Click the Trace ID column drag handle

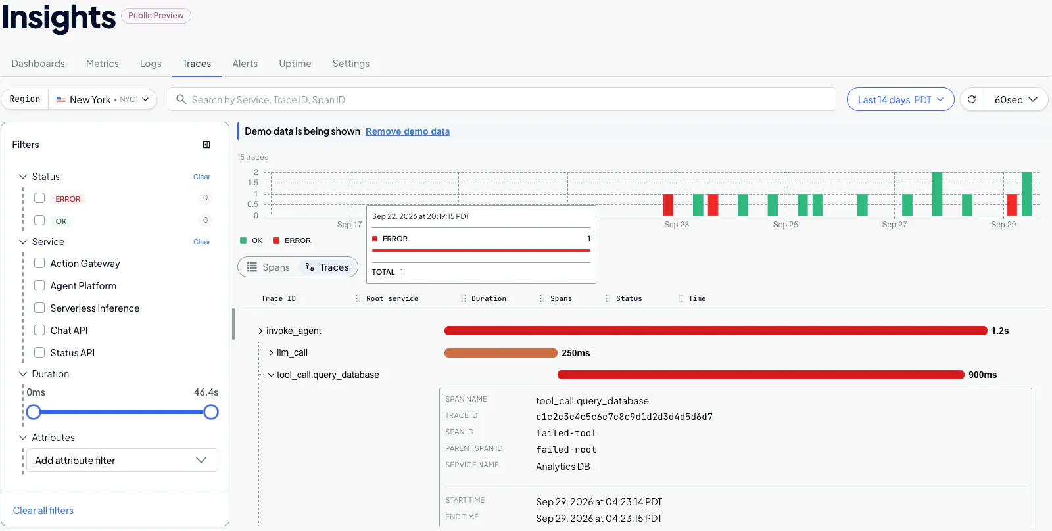(x=358, y=298)
